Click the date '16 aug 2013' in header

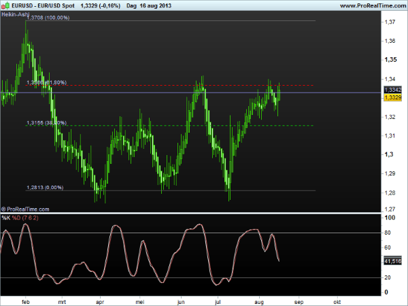pyautogui.click(x=155, y=5)
